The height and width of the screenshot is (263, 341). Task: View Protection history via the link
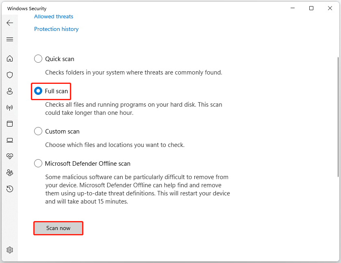(x=56, y=29)
